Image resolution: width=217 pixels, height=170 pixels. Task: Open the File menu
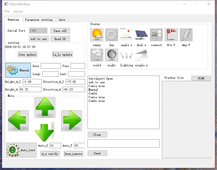[7, 11]
